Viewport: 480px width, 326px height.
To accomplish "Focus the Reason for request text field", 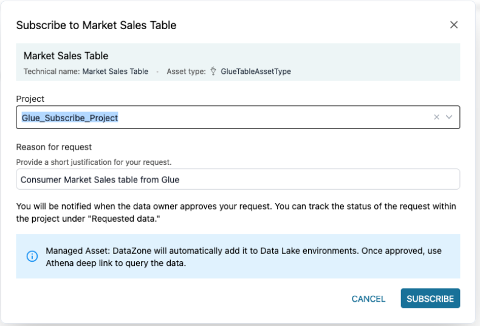I will click(238, 179).
